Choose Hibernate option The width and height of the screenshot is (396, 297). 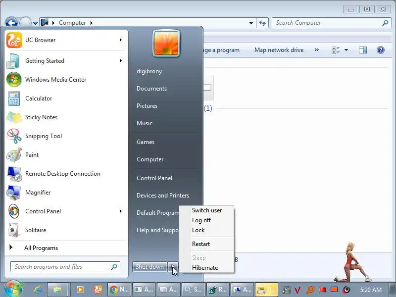205,268
